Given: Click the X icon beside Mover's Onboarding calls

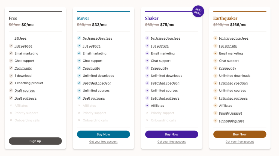Looking at the screenshot, I should tap(79, 120).
